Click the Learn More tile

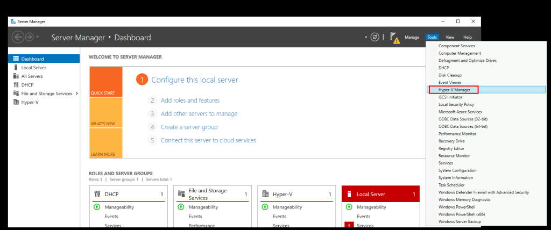106,143
